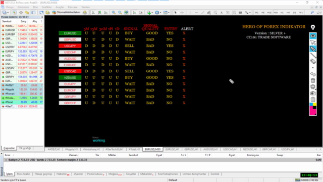
Task: Toggle chart shift icon
Action: tap(141, 13)
